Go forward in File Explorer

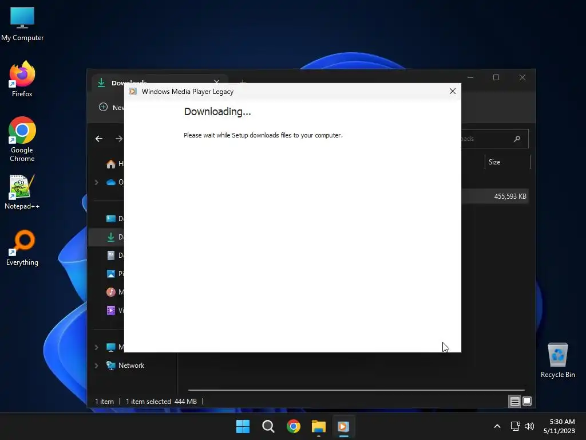(x=119, y=139)
